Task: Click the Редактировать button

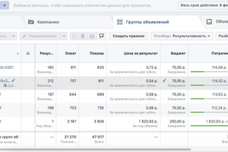Action: (40, 36)
